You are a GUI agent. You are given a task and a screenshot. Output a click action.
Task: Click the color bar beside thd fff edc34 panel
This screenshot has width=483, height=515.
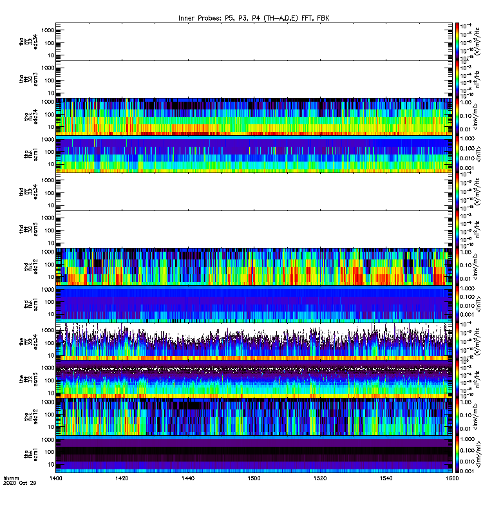coord(457,191)
